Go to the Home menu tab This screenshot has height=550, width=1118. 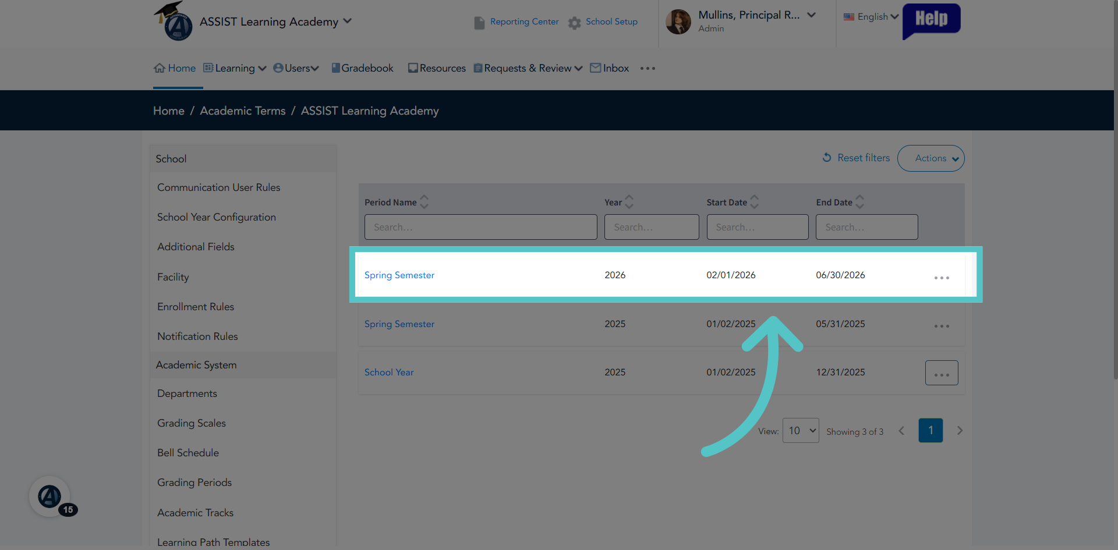(x=175, y=68)
